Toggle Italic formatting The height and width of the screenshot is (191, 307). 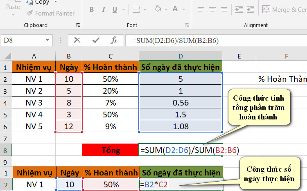point(104,9)
